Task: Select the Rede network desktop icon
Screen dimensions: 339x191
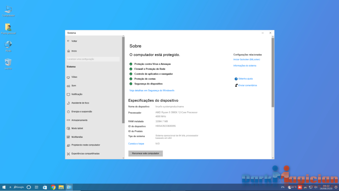Action: tap(8, 46)
